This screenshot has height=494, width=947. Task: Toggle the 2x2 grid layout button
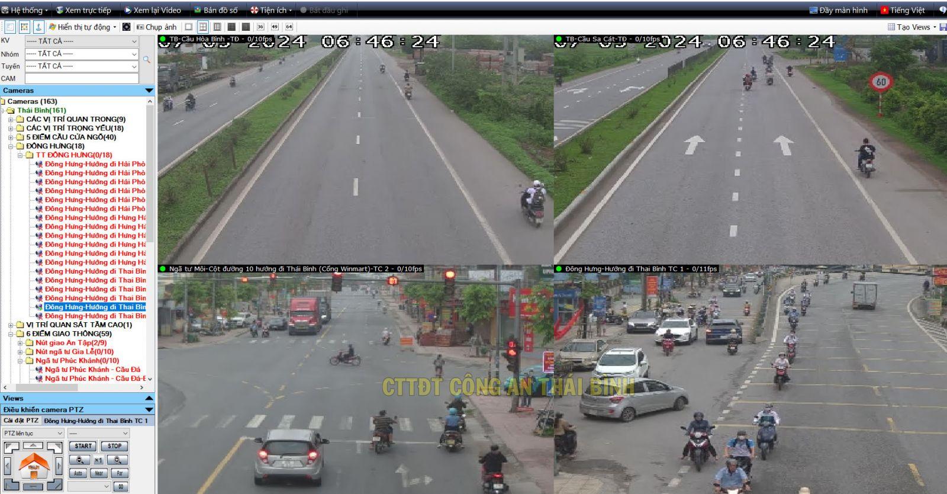(202, 27)
